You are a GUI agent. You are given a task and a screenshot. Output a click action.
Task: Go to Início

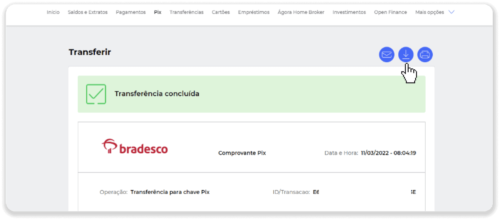pyautogui.click(x=53, y=12)
